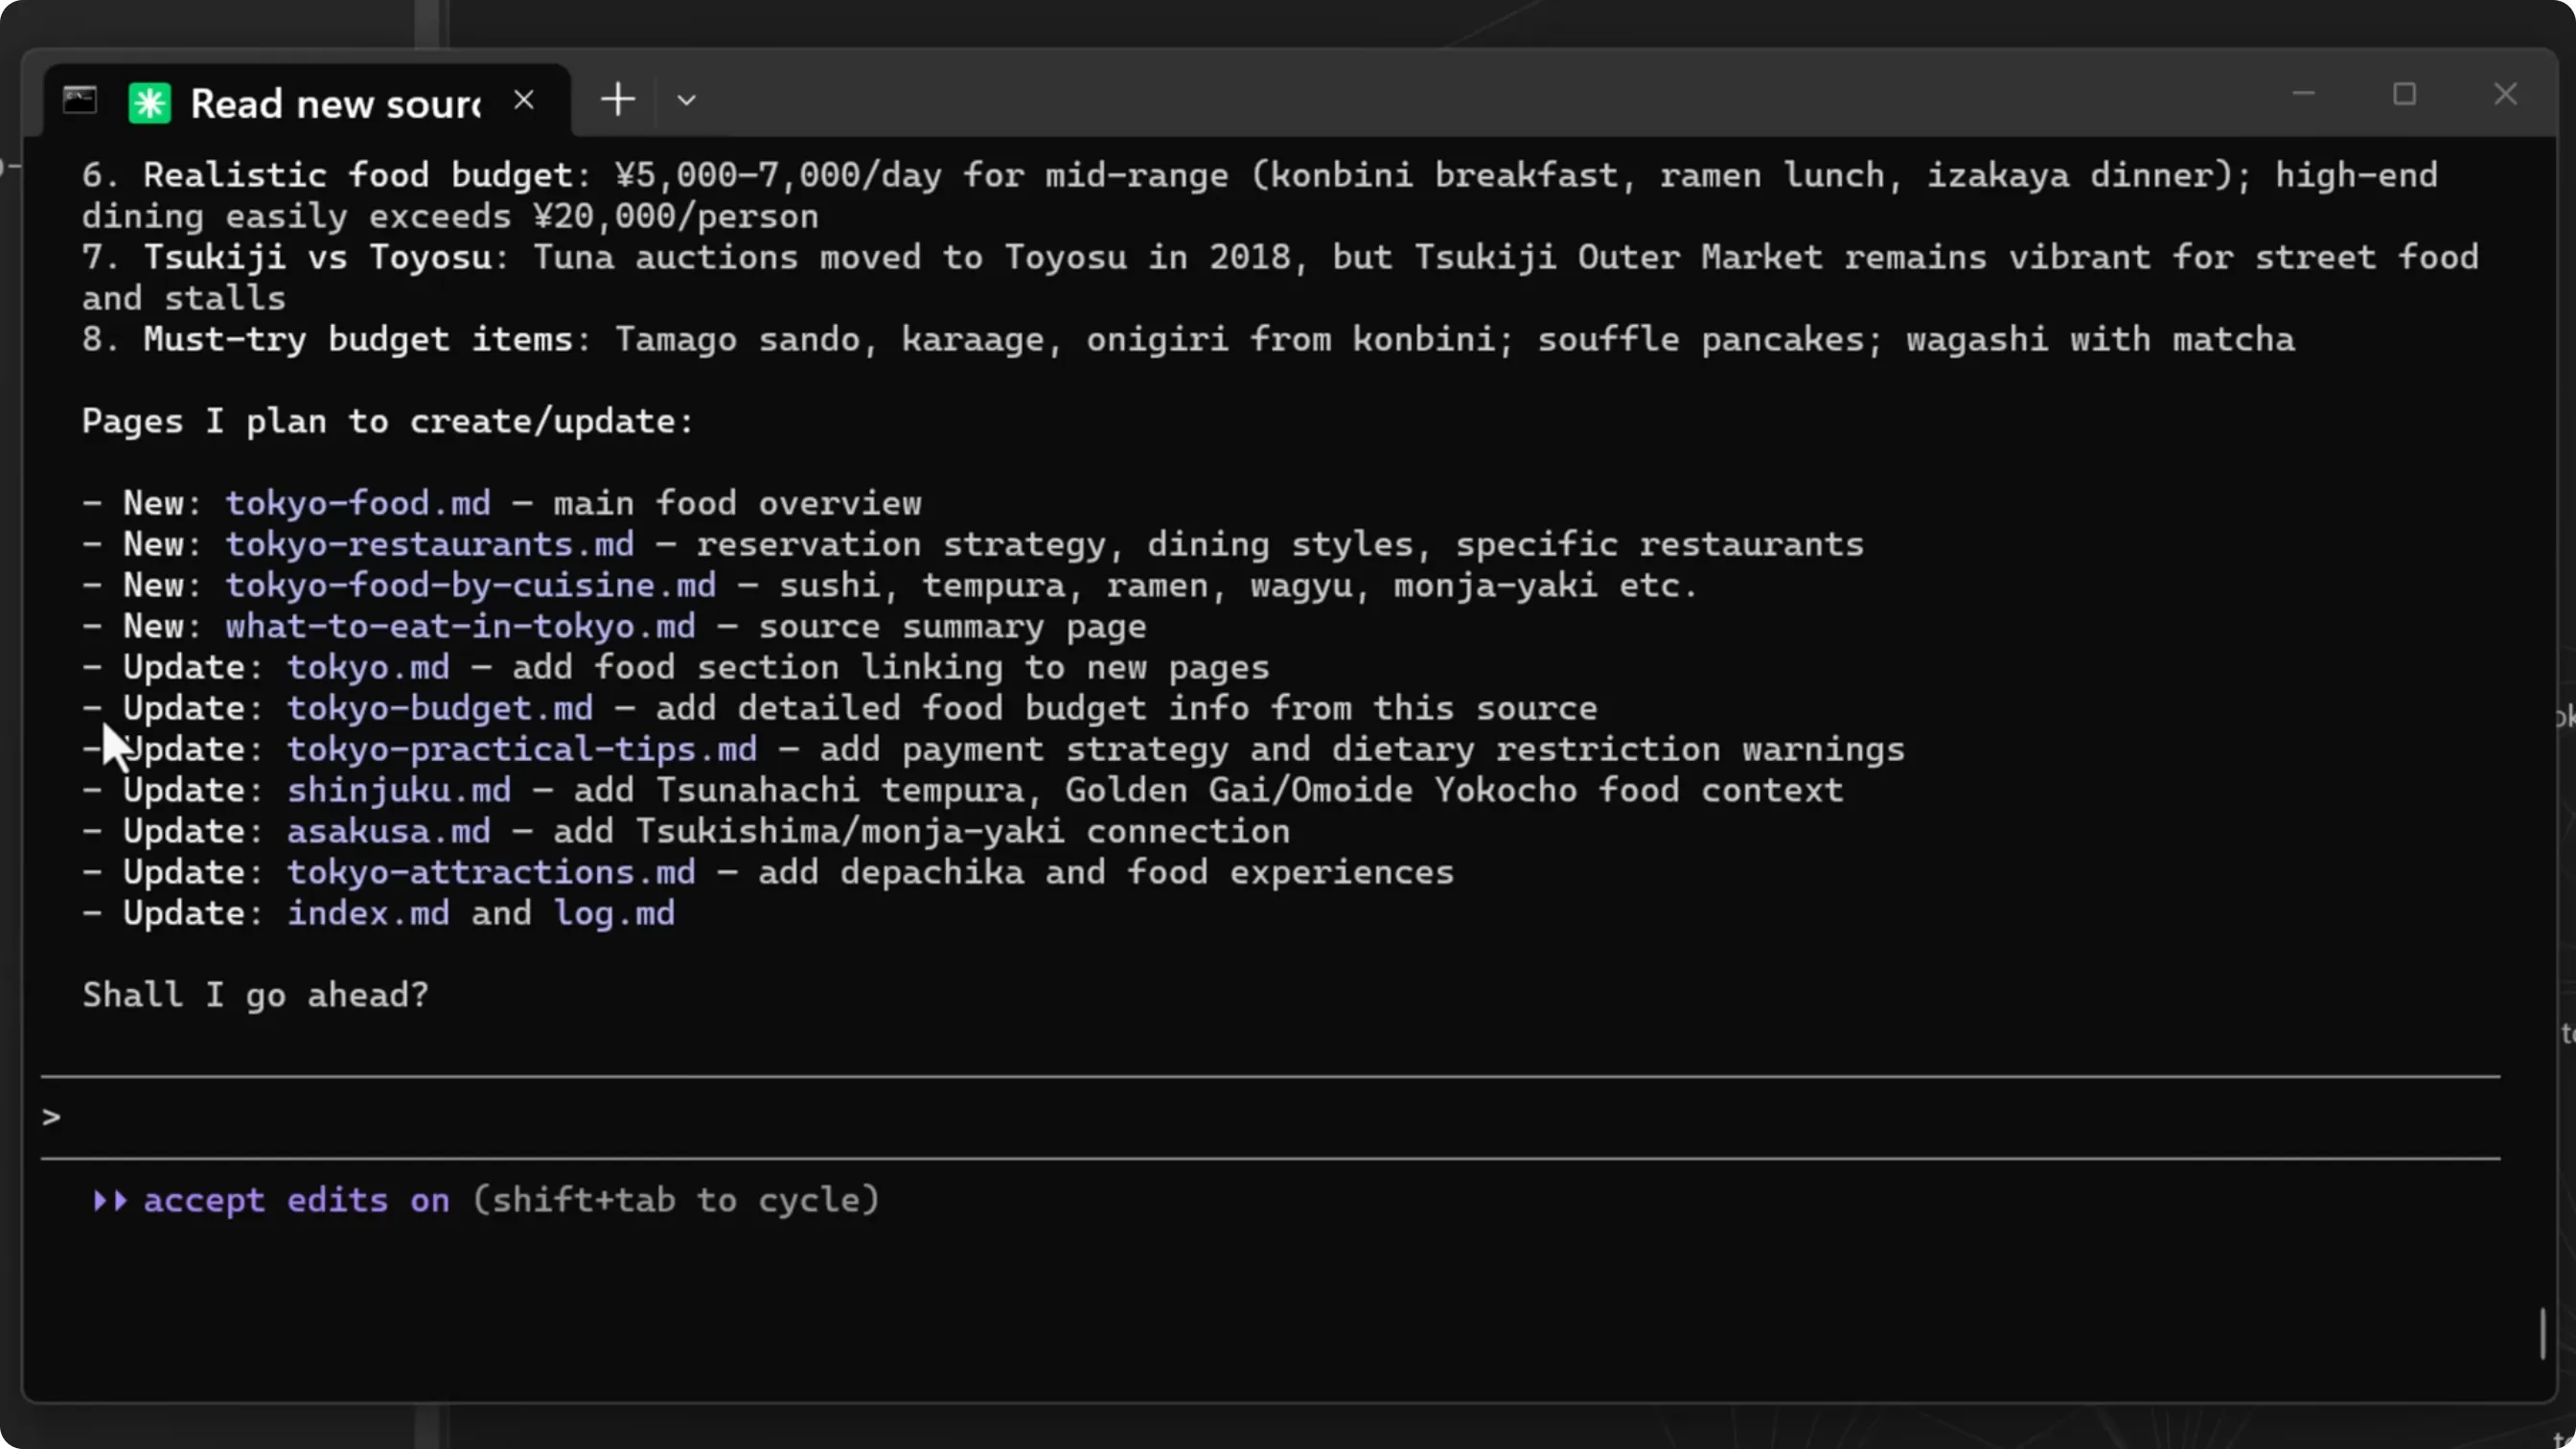
Task: Click "add depachika and food experiences" text
Action: tap(1106, 872)
